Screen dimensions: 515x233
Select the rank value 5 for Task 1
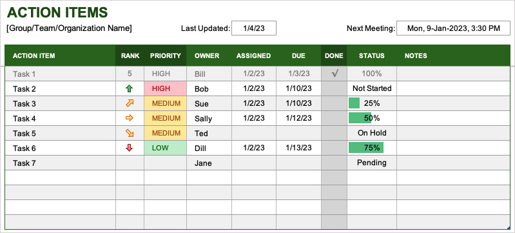pyautogui.click(x=130, y=74)
